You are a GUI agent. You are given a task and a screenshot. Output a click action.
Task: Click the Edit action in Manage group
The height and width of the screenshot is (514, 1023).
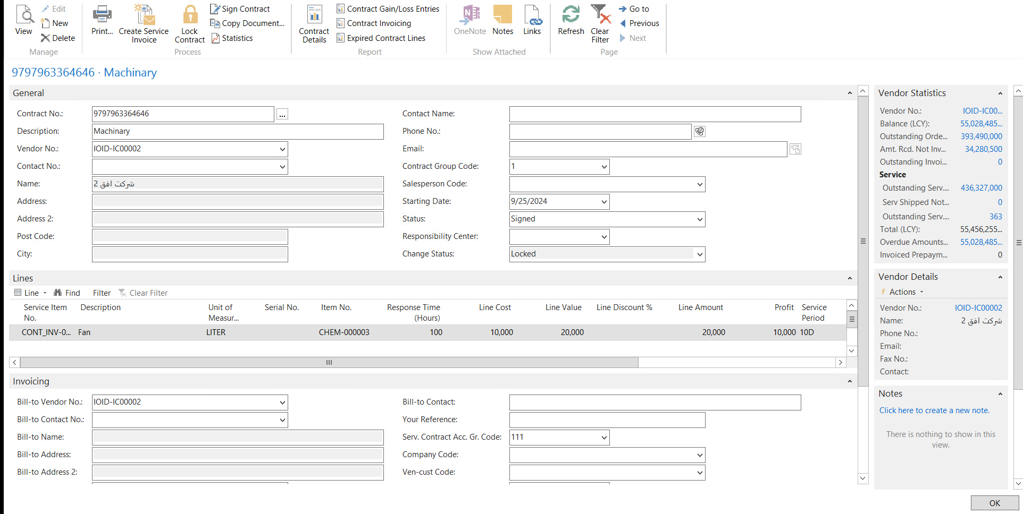click(x=53, y=9)
